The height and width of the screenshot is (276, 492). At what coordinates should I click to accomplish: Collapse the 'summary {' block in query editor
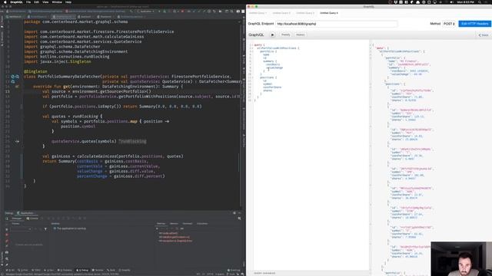(252, 61)
